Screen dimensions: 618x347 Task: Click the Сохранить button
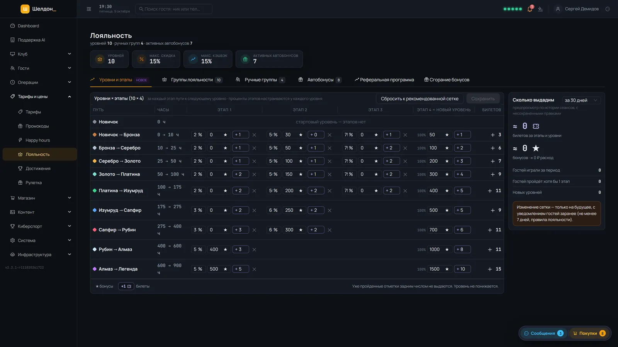click(483, 99)
